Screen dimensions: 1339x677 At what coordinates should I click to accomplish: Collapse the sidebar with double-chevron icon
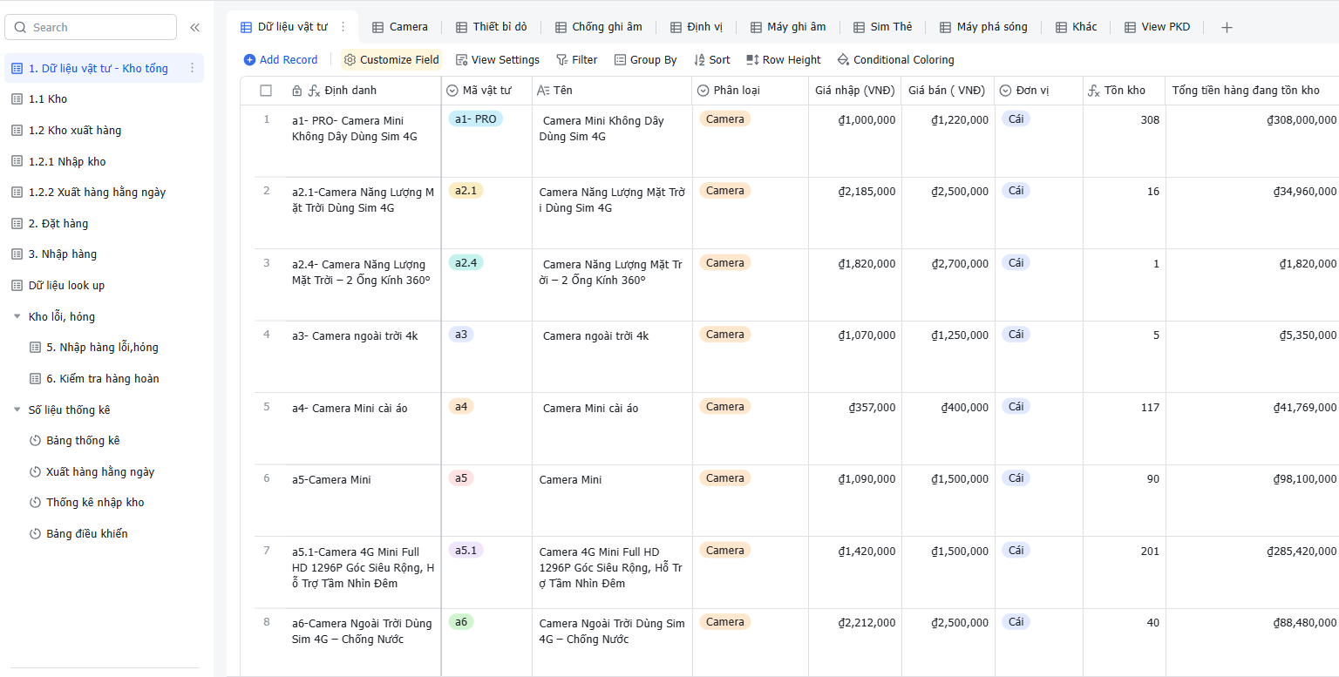pos(194,28)
